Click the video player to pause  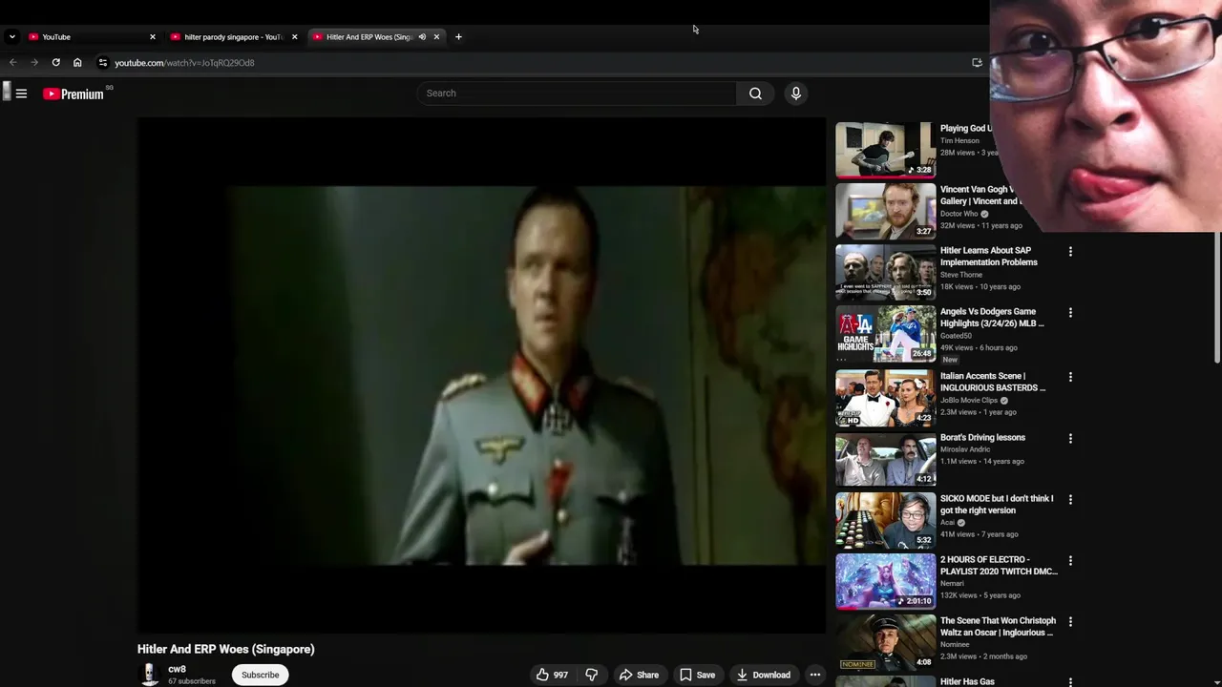(481, 375)
